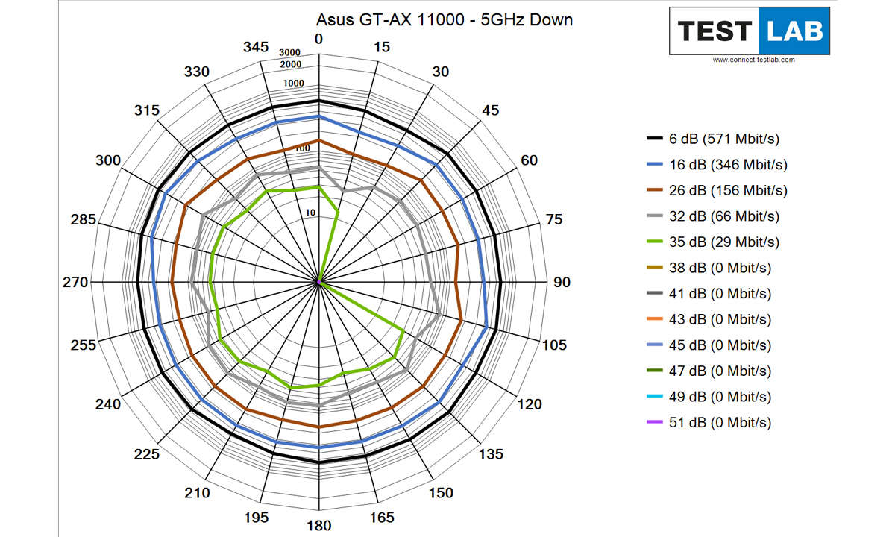
Task: Select the 26 dB (156 Mbit/s) legend entry
Action: tap(716, 190)
